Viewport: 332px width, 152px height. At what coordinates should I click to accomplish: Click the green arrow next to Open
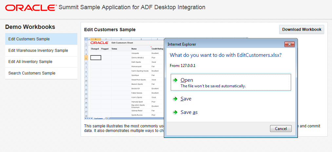[x=175, y=80]
